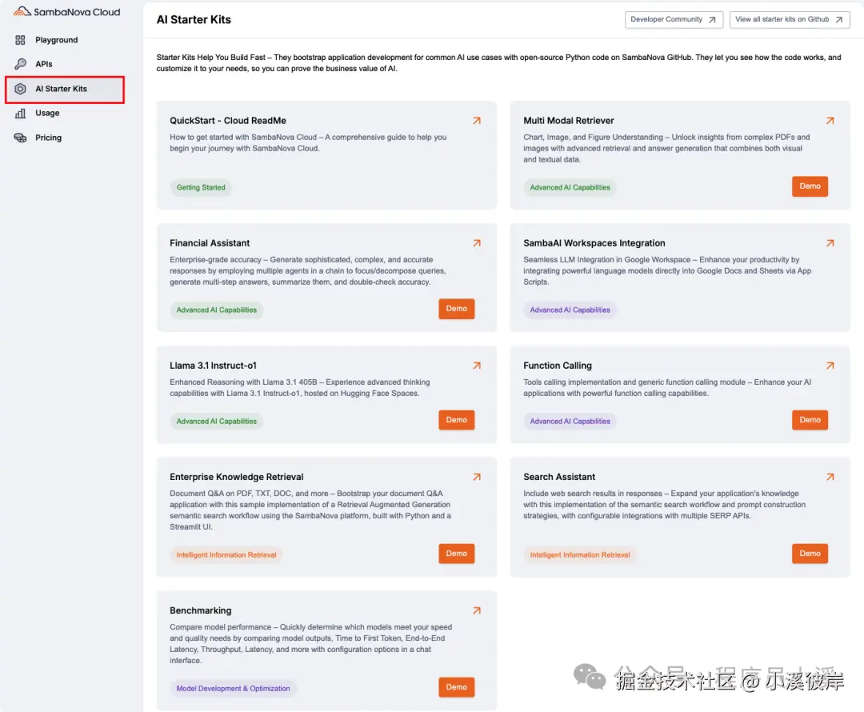The image size is (864, 712).
Task: Click Multi Modal Retriever's Advanced AI Capabilities tag
Action: pos(570,187)
